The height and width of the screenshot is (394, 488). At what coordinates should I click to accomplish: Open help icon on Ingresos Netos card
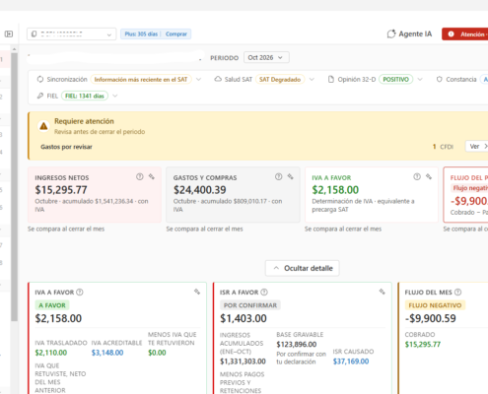point(140,176)
